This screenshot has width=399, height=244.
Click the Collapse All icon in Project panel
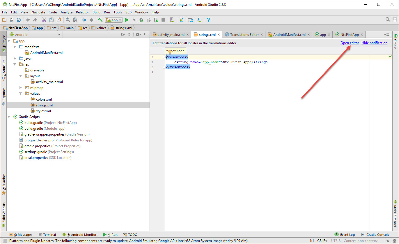point(129,34)
